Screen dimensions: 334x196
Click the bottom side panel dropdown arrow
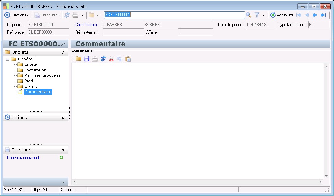click(x=63, y=182)
